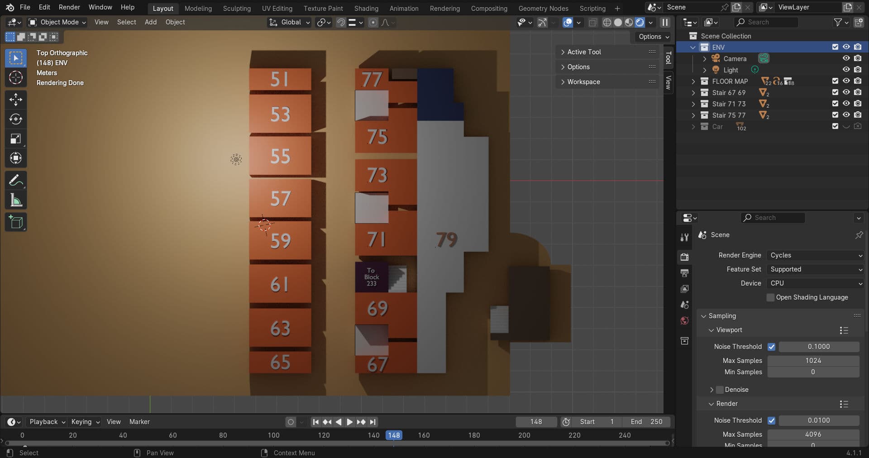This screenshot has height=458, width=869.
Task: Switch to the Modeling workspace tab
Action: pos(198,8)
